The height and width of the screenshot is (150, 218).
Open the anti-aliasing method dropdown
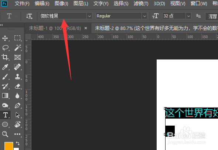click(212, 16)
